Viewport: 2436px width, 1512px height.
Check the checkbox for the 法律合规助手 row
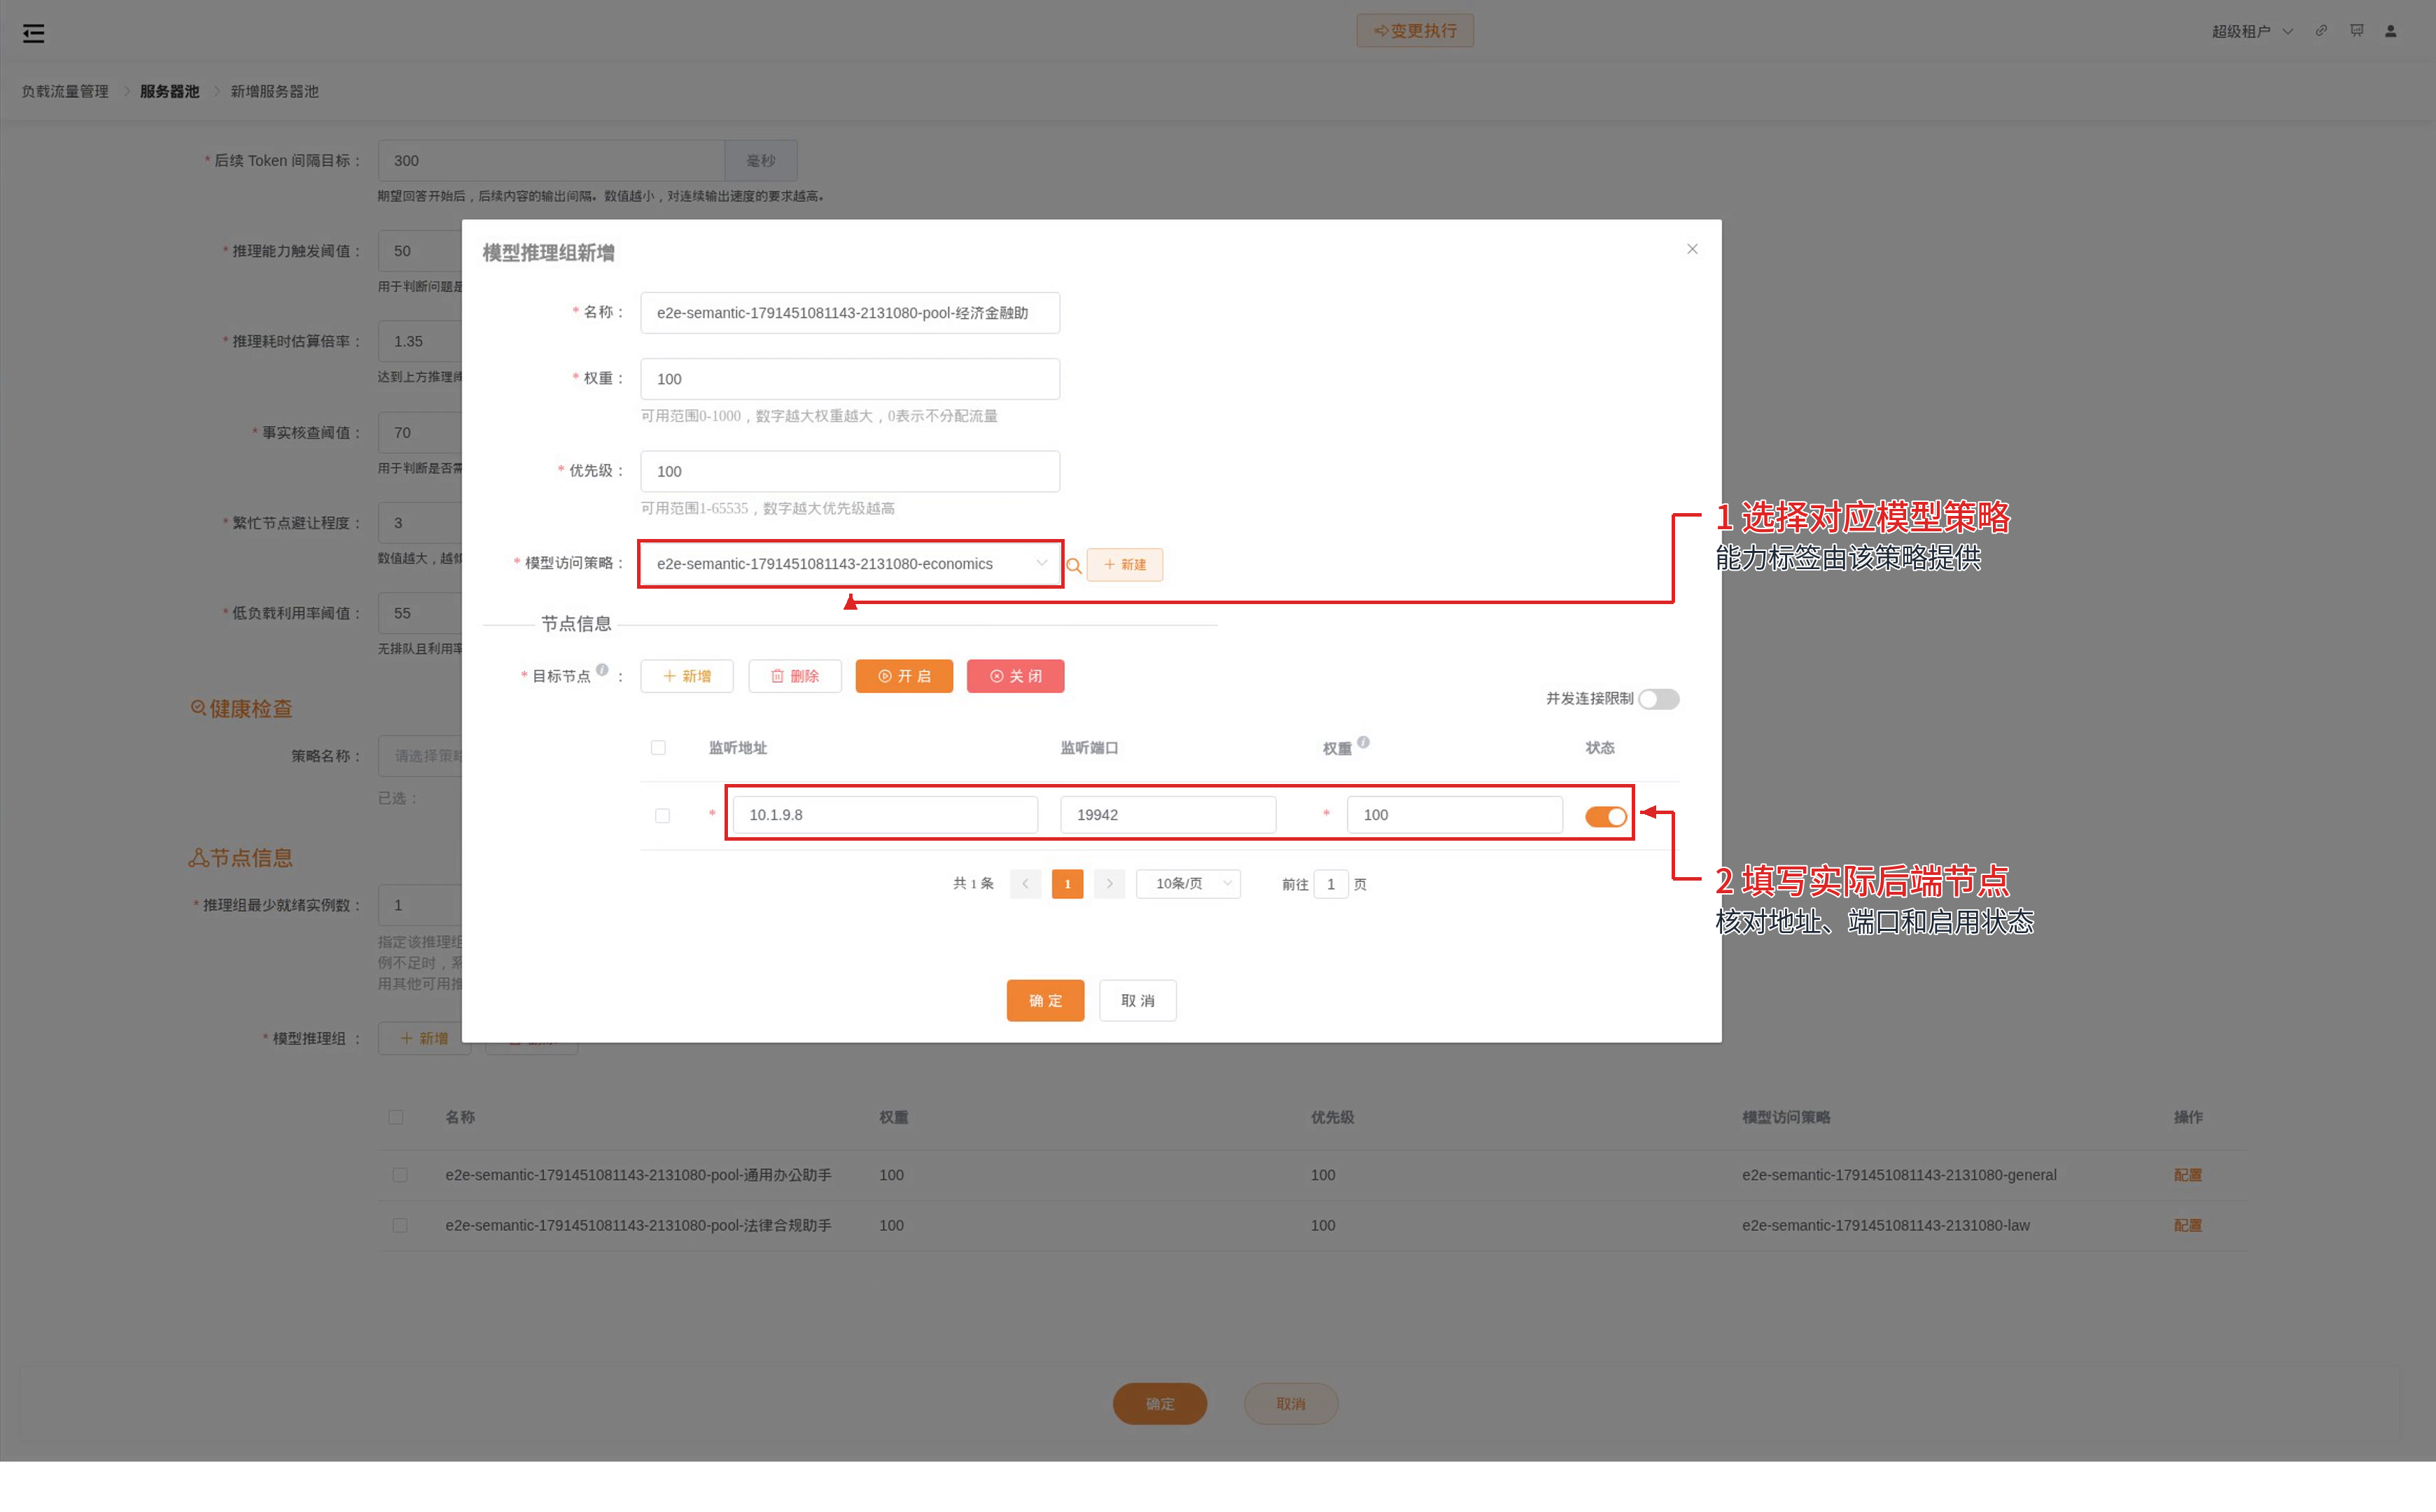click(400, 1225)
